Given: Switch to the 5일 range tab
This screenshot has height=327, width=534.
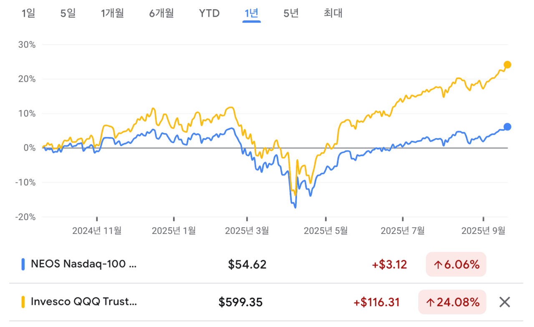Looking at the screenshot, I should click(x=68, y=13).
